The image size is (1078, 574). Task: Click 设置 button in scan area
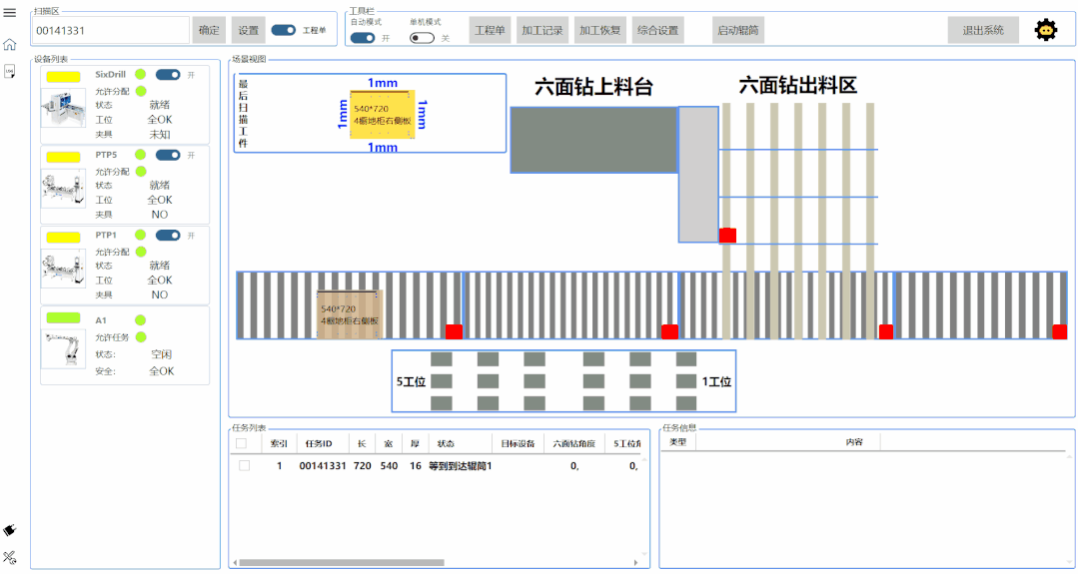248,30
